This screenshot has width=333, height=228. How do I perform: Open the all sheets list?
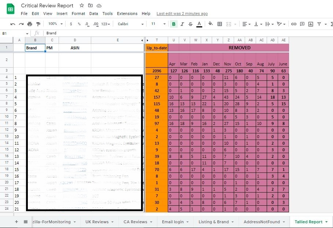[x=26, y=222]
